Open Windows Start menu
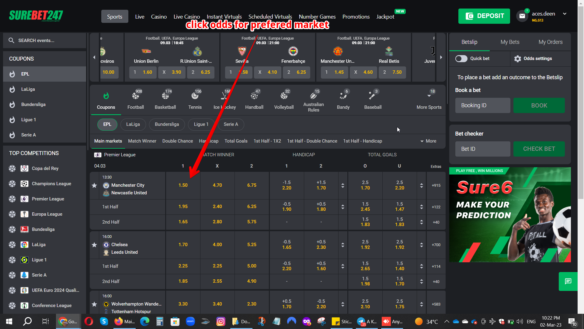Viewport: 584px width, 329px height. click(x=9, y=321)
